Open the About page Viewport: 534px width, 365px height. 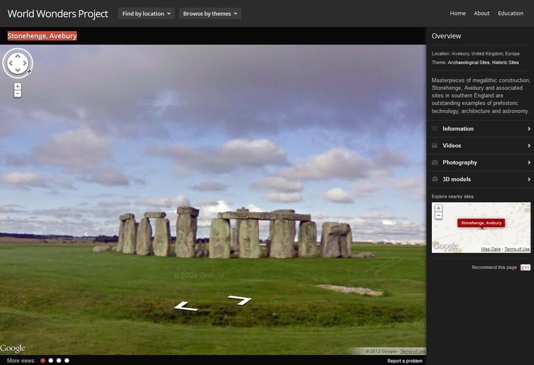[x=481, y=13]
